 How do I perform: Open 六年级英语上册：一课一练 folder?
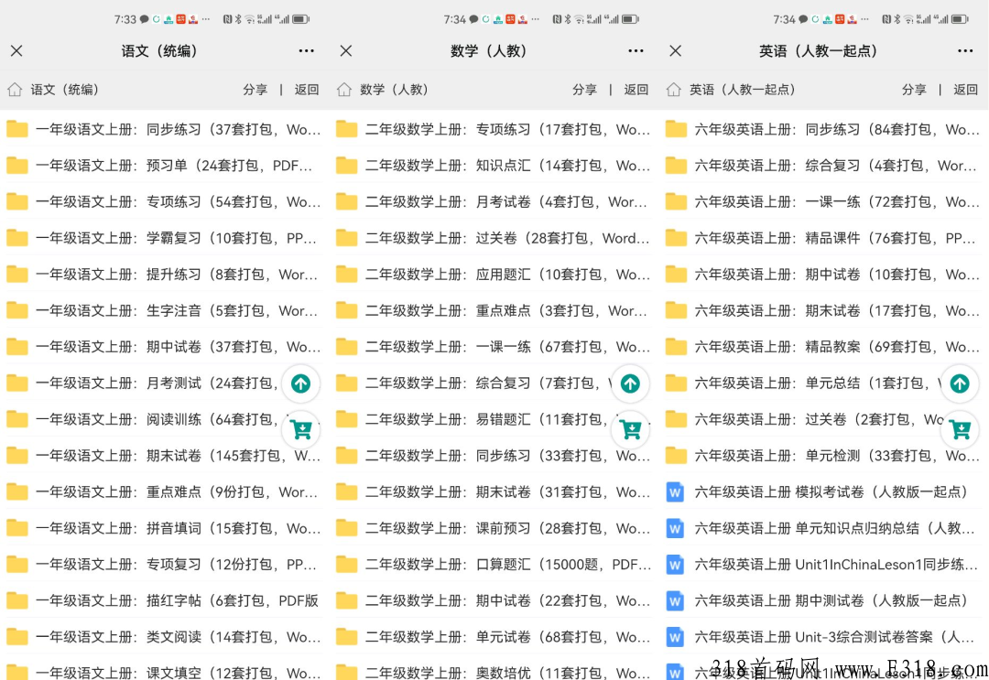[824, 201]
